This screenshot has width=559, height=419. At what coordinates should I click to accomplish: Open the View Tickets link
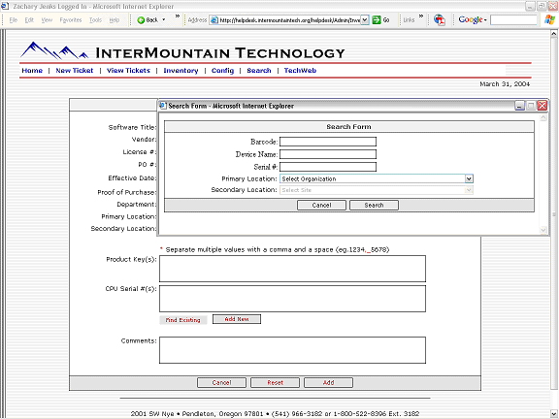tap(128, 71)
